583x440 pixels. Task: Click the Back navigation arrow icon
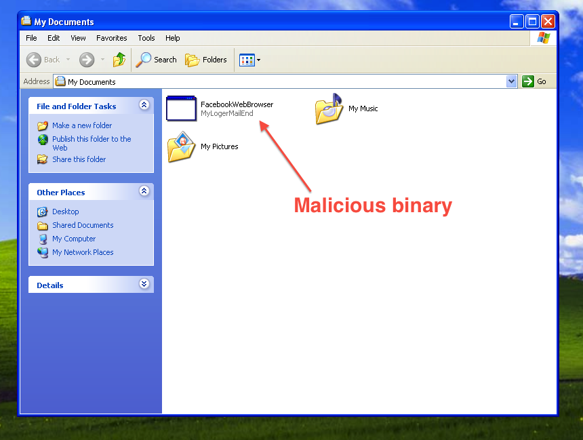34,60
